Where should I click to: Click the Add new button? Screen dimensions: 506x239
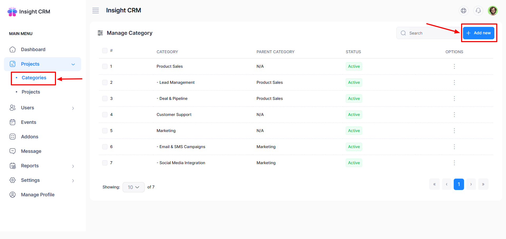(x=478, y=33)
